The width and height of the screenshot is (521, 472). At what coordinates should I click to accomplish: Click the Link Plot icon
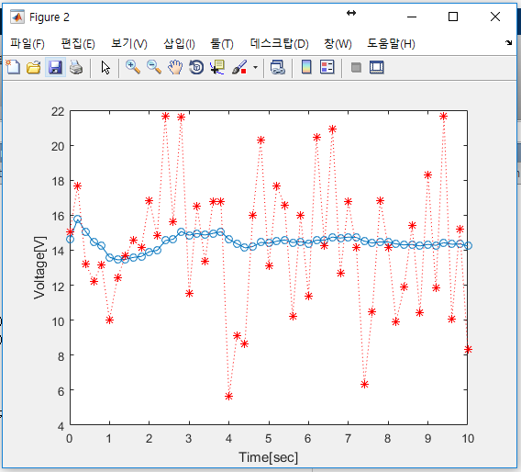(277, 68)
